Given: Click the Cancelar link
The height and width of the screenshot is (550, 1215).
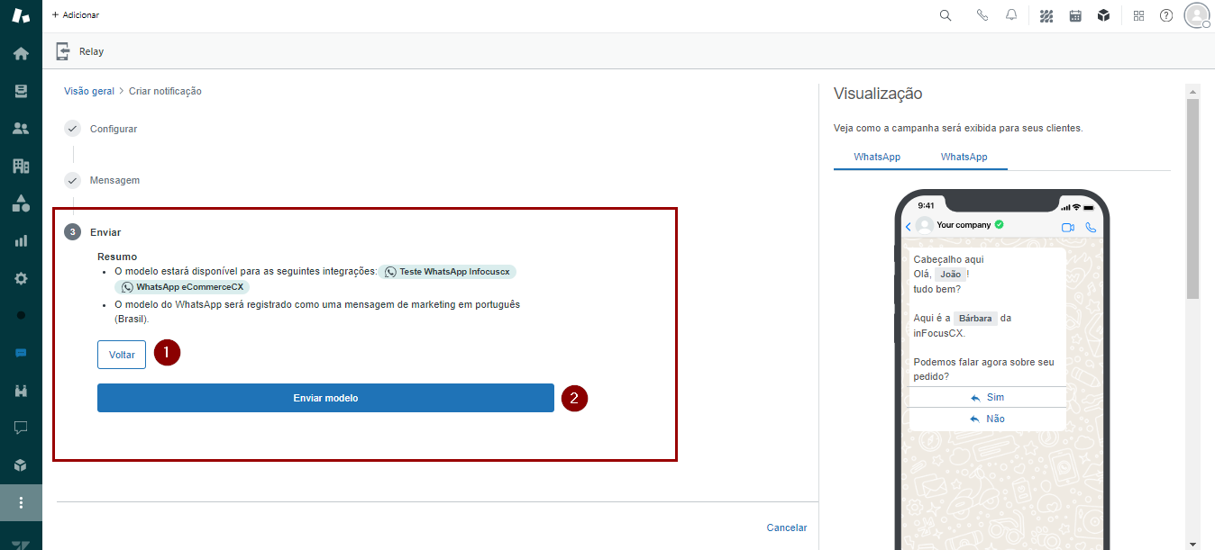Looking at the screenshot, I should 786,527.
